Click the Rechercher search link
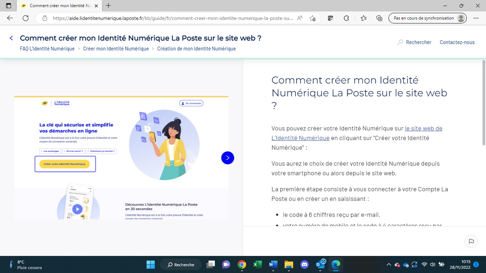Viewport: 486px width, 273px height. point(414,42)
